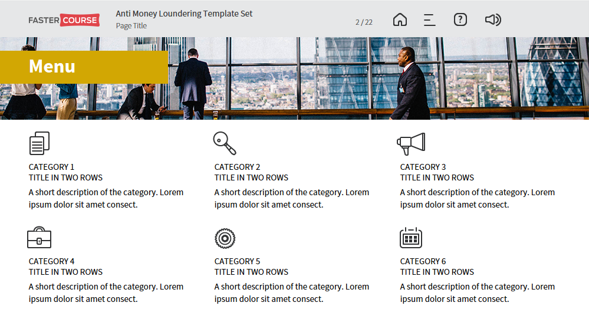Viewport: 589px width, 332px height.
Task: Click the megaphone icon for Category 3
Action: click(411, 143)
